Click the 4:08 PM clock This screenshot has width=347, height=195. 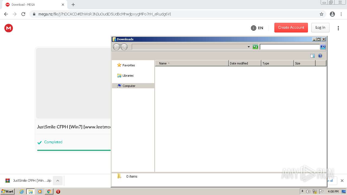(333, 191)
